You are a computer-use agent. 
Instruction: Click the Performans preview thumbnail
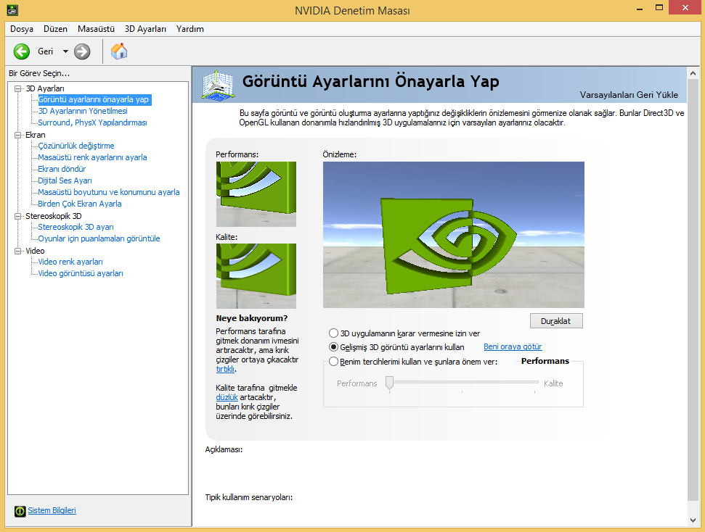pos(256,194)
